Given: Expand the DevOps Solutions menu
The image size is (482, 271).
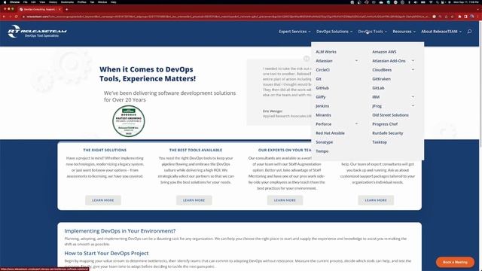Looking at the screenshot, I should pos(334,32).
